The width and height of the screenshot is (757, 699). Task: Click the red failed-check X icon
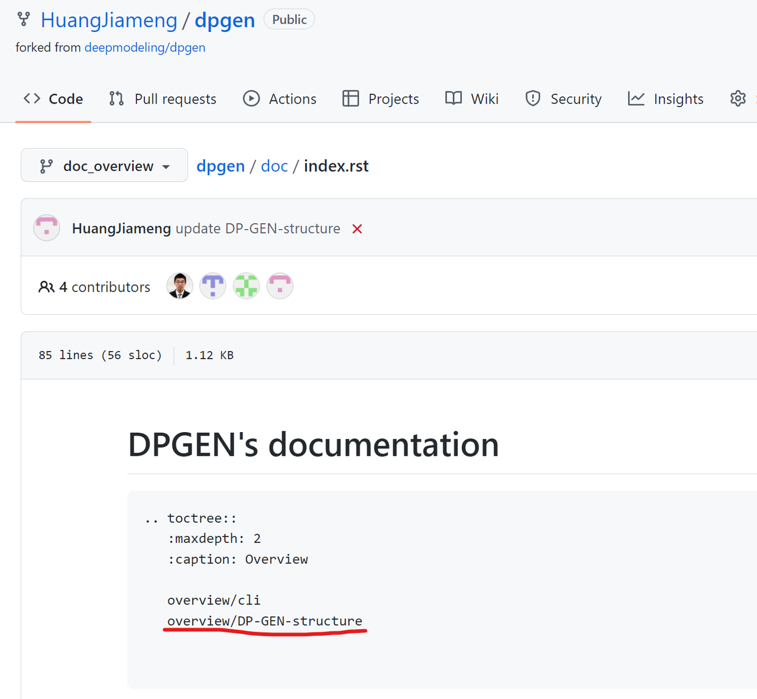[x=357, y=229]
